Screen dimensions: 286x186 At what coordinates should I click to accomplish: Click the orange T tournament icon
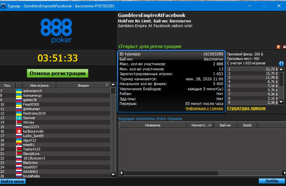tap(278, 47)
